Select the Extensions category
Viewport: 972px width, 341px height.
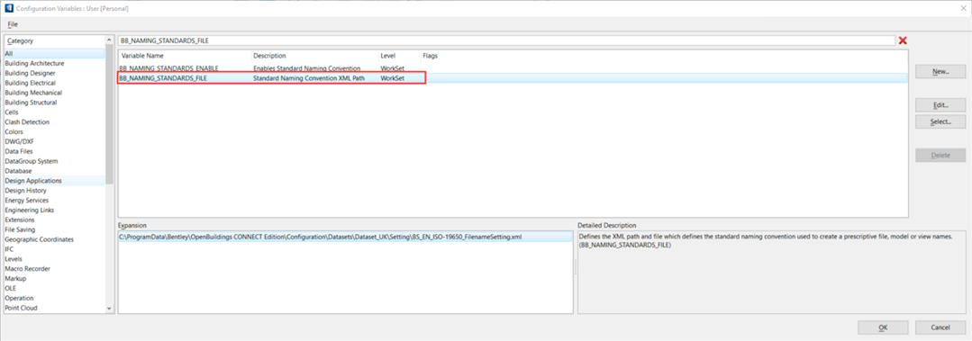(x=55, y=220)
